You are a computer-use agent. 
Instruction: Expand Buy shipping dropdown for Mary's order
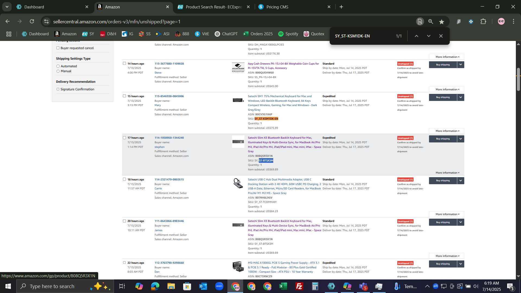tap(460, 97)
